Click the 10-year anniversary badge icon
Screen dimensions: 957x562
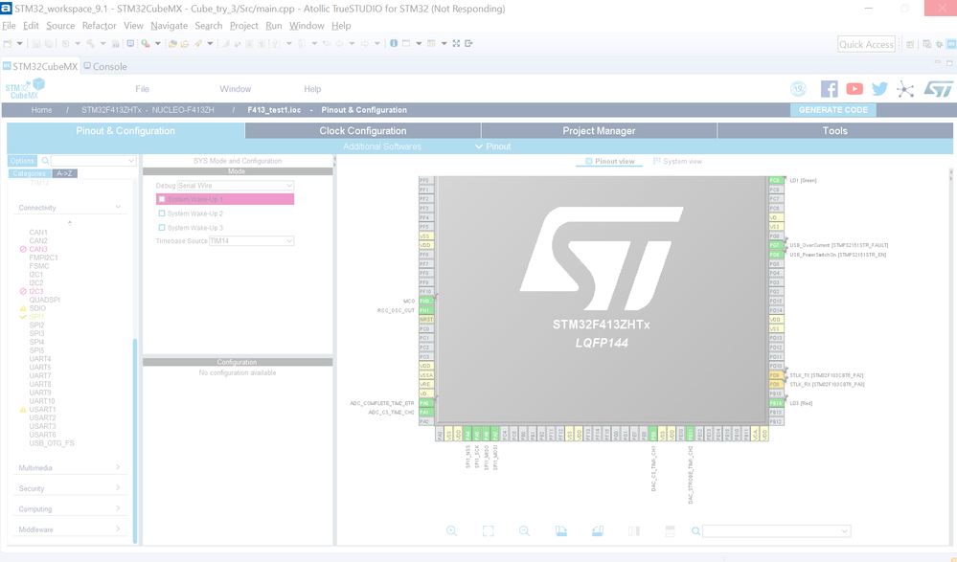coord(798,89)
